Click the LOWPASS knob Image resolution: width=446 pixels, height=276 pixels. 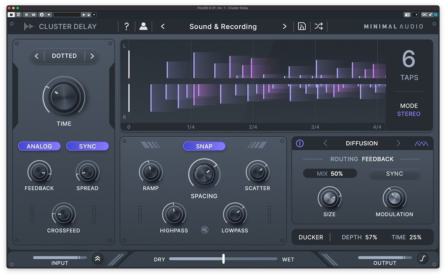[x=235, y=214]
